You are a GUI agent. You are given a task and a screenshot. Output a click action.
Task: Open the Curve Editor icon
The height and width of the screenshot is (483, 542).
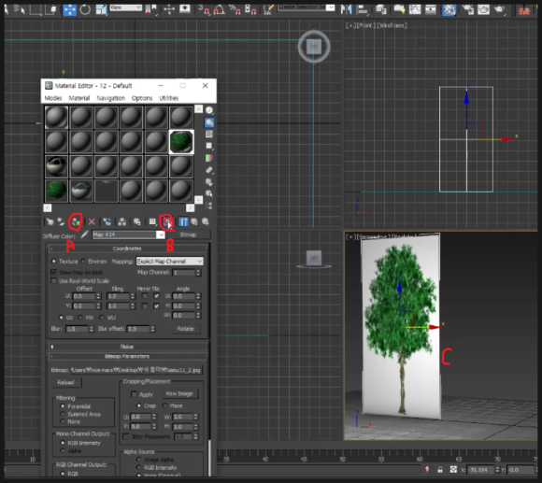click(x=415, y=9)
